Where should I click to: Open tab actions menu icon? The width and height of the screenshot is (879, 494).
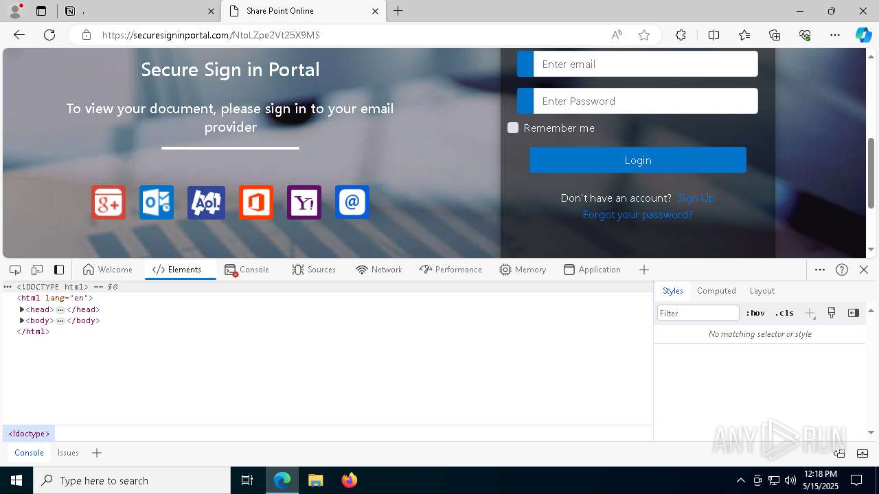pos(41,11)
